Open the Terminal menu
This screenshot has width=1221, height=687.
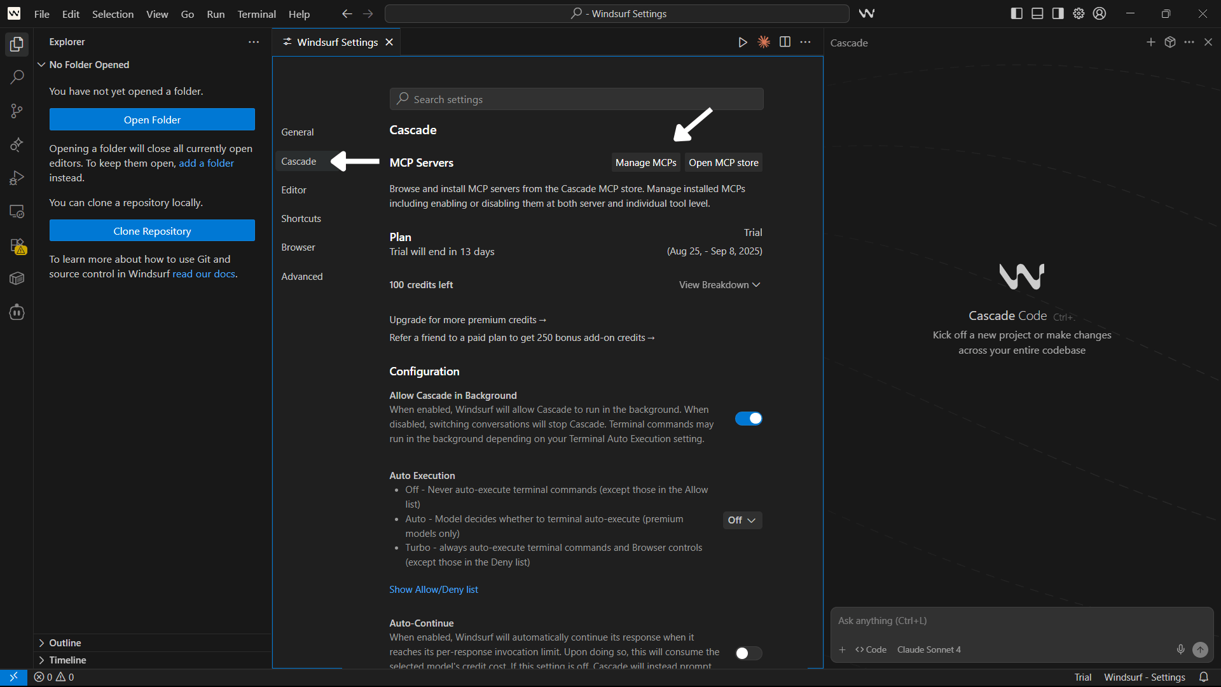tap(256, 13)
